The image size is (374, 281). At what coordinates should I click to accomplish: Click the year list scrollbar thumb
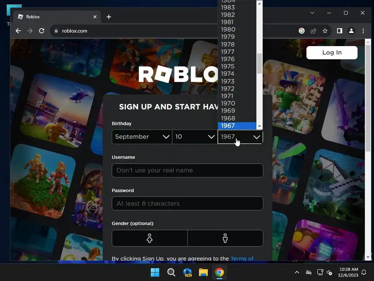click(x=259, y=63)
